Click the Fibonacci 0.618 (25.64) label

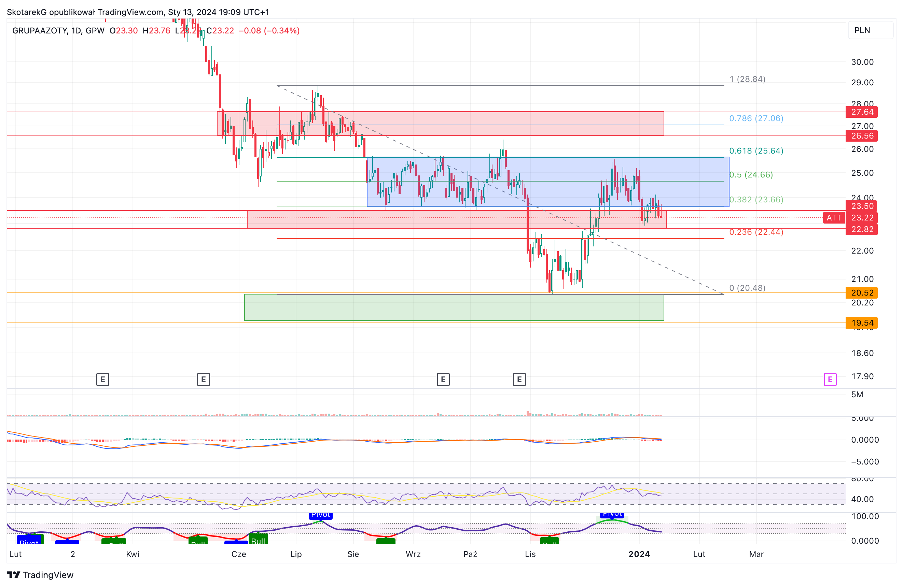pos(756,151)
